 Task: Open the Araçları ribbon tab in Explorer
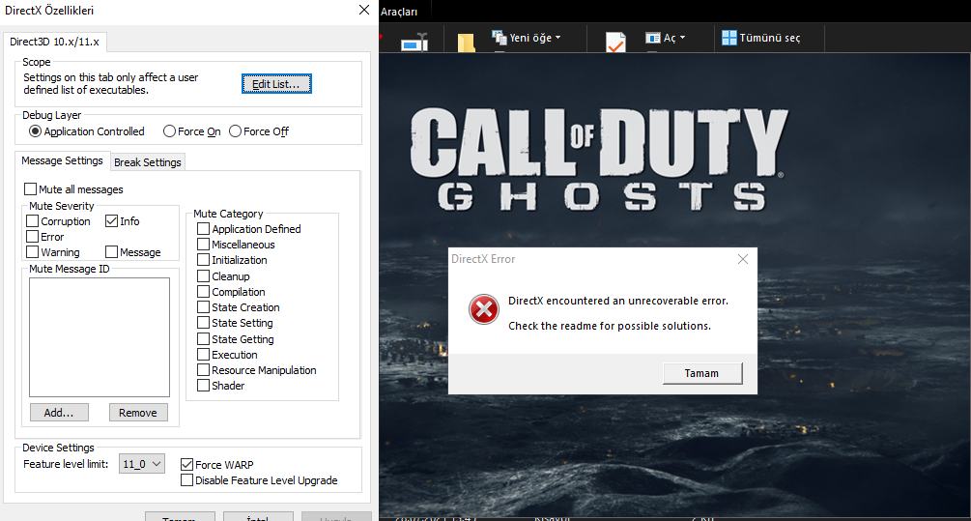(x=399, y=12)
